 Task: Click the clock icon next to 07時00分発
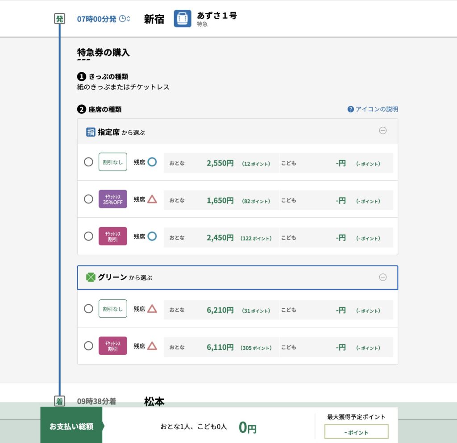(123, 19)
